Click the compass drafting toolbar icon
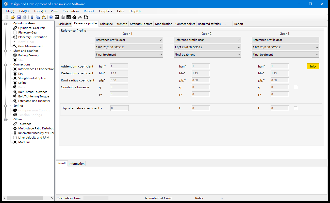The width and height of the screenshot is (330, 203). click(x=80, y=17)
